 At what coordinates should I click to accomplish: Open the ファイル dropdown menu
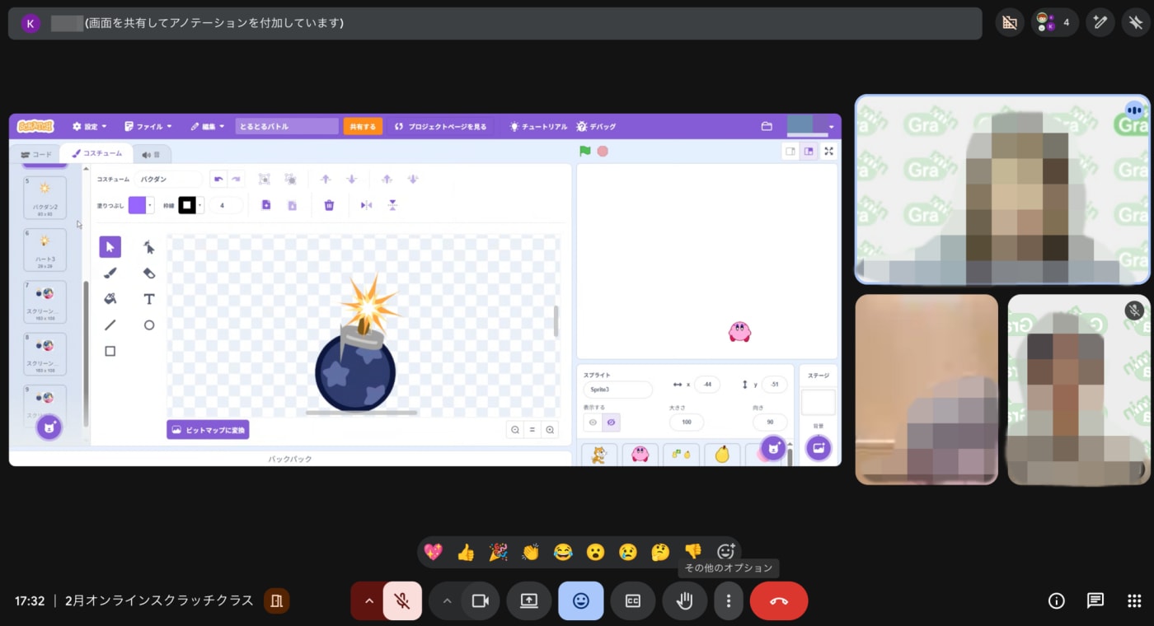(148, 127)
